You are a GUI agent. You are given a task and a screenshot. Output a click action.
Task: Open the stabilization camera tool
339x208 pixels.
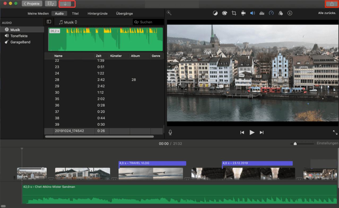click(243, 13)
